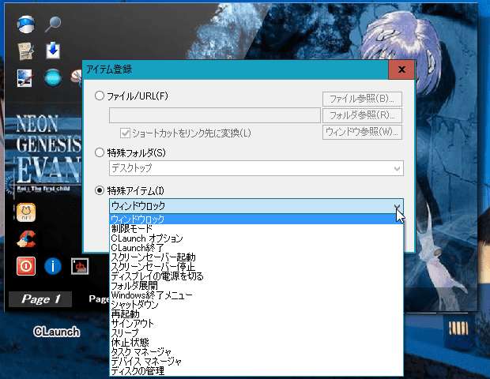The width and height of the screenshot is (490, 379).
Task: Switch to the Page 1 tab
Action: pos(40,299)
